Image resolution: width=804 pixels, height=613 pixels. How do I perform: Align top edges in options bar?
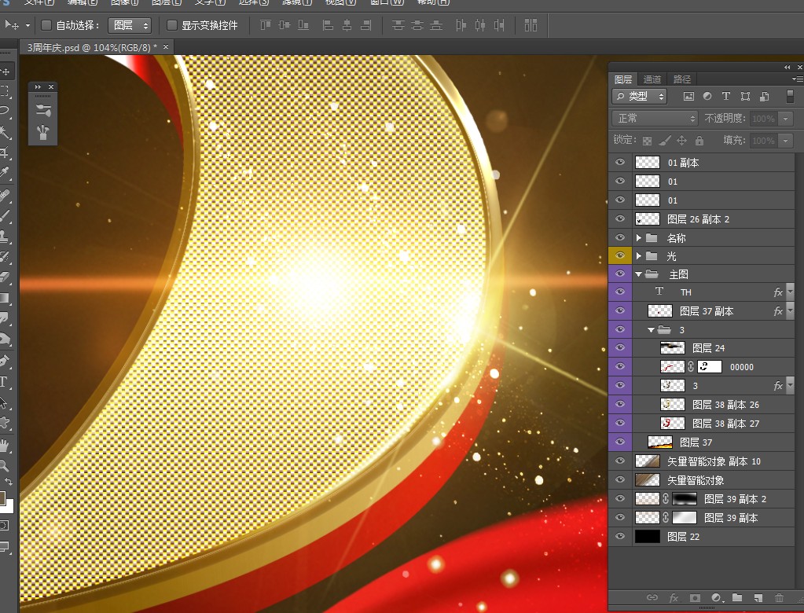265,24
